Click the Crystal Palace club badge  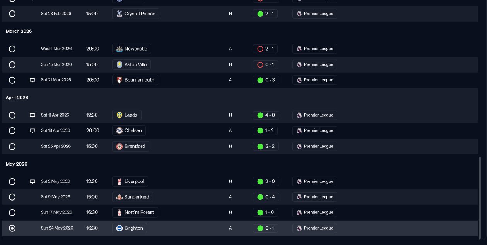[x=120, y=14]
